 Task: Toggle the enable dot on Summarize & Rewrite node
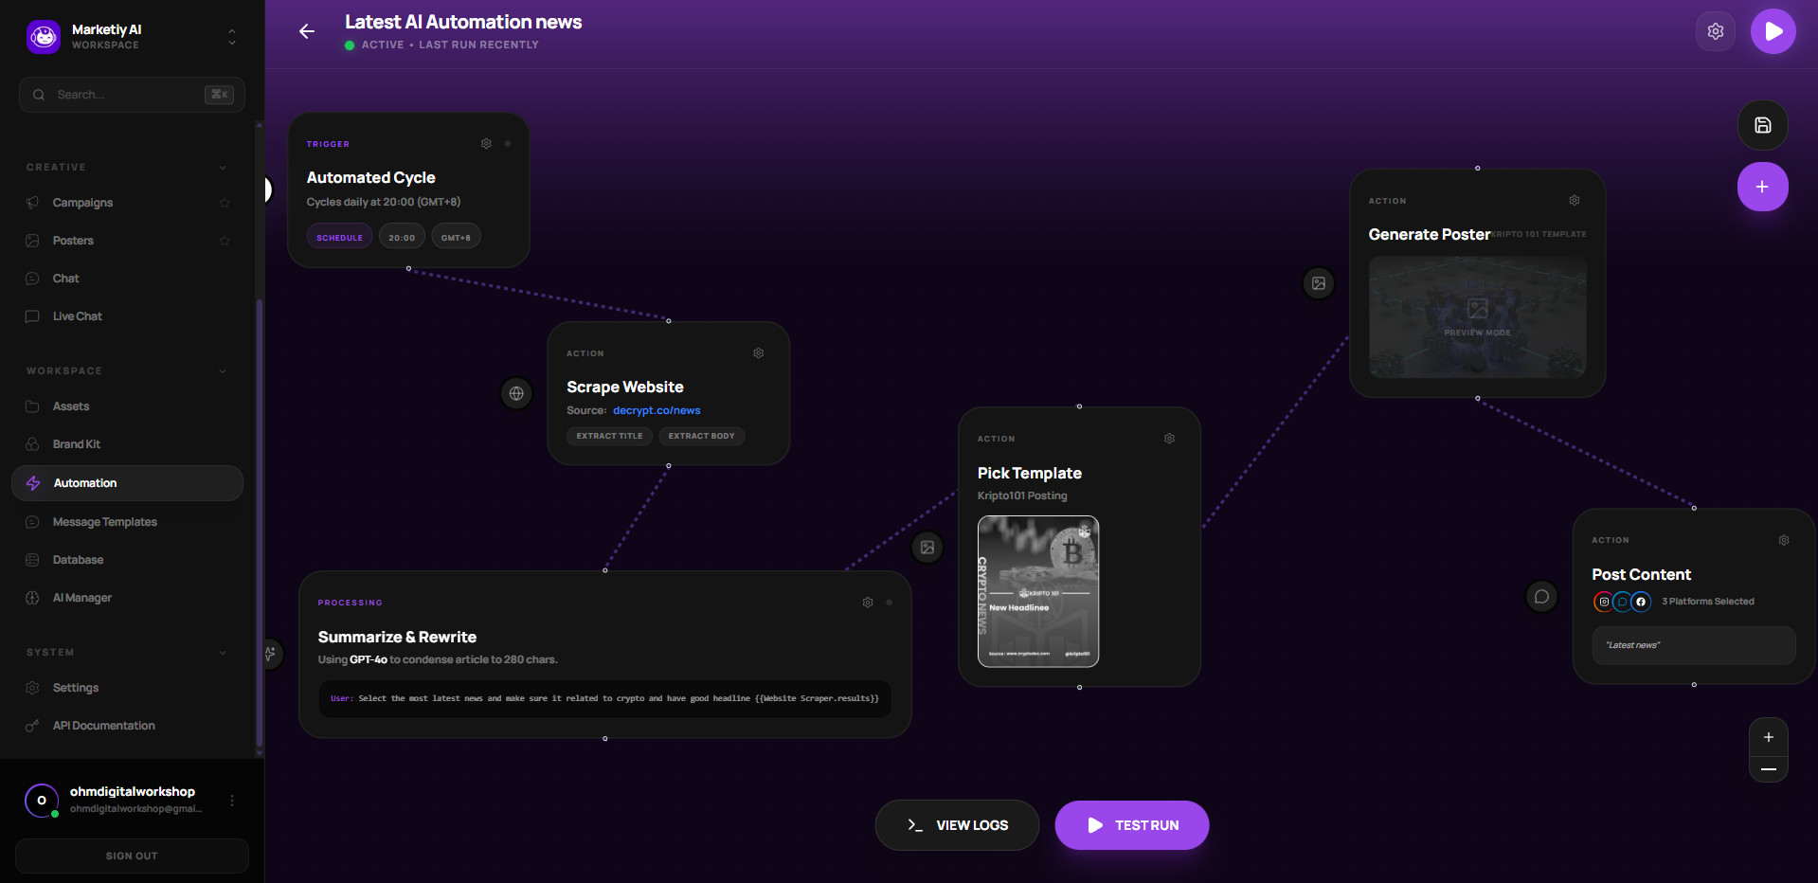(x=889, y=602)
